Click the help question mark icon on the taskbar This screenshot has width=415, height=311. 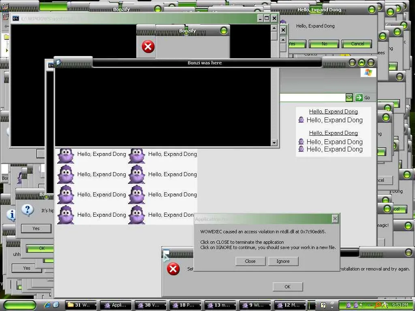pyautogui.click(x=323, y=305)
